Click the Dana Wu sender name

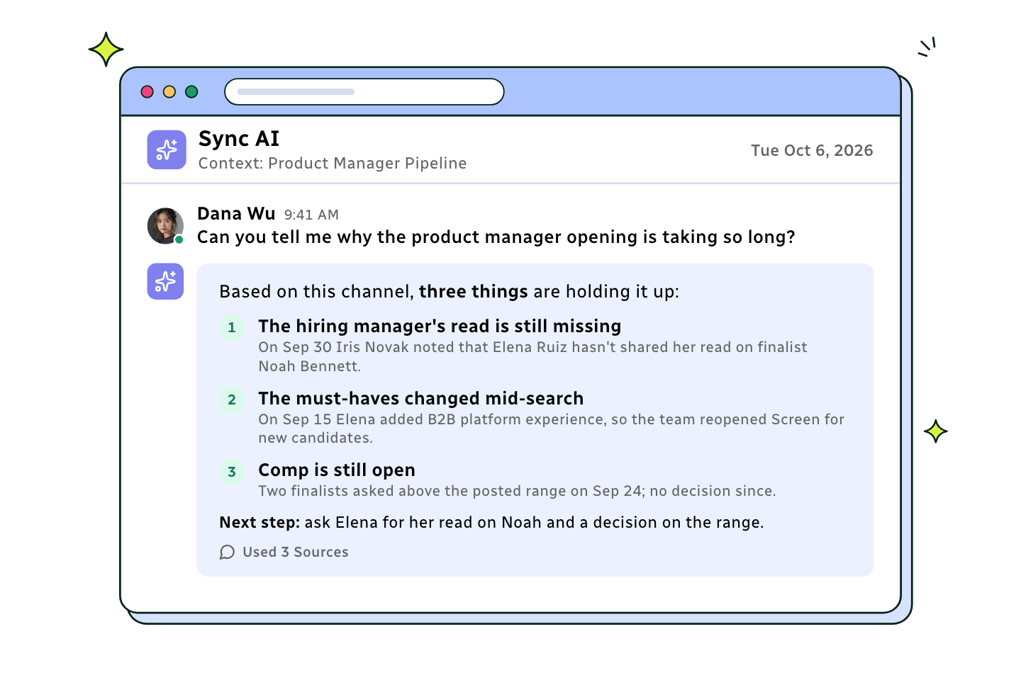coord(236,213)
